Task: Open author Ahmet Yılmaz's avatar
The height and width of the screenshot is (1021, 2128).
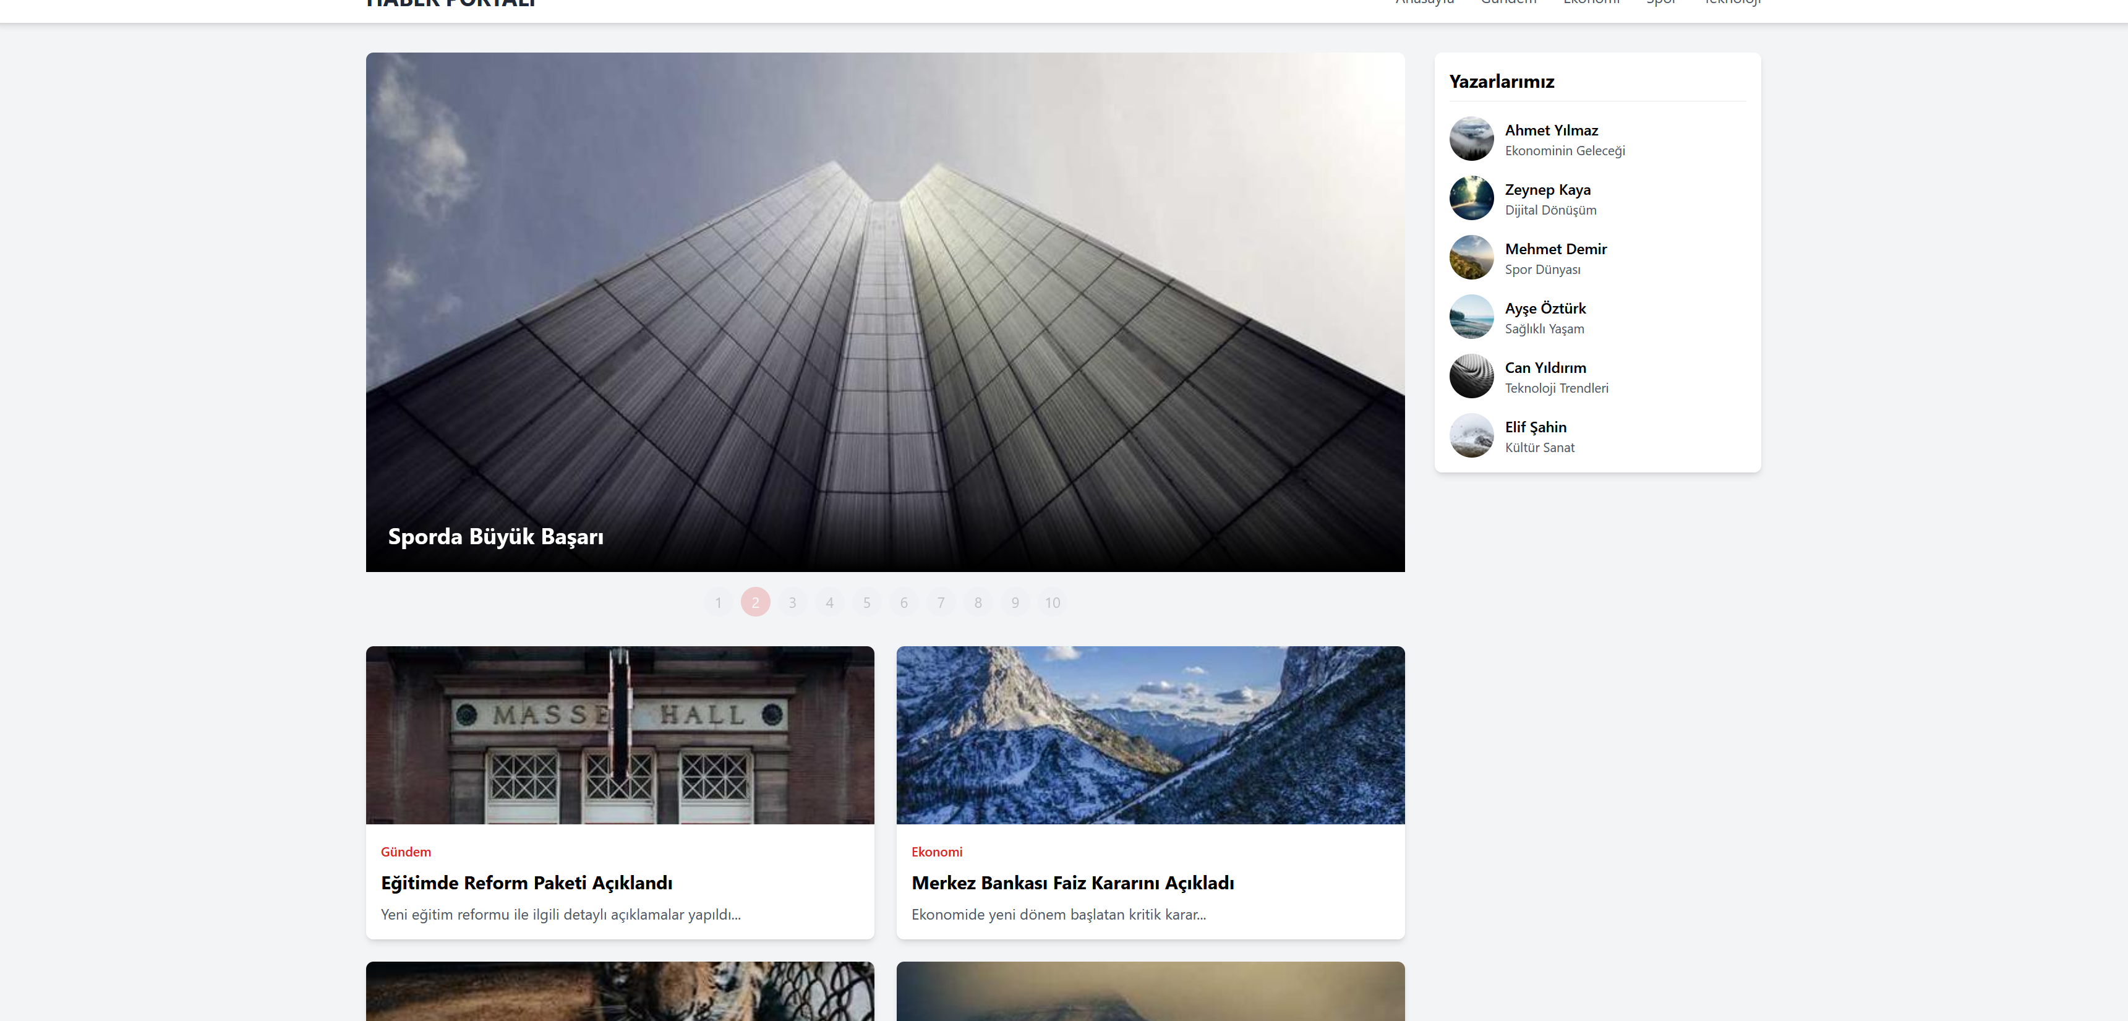Action: [1471, 139]
